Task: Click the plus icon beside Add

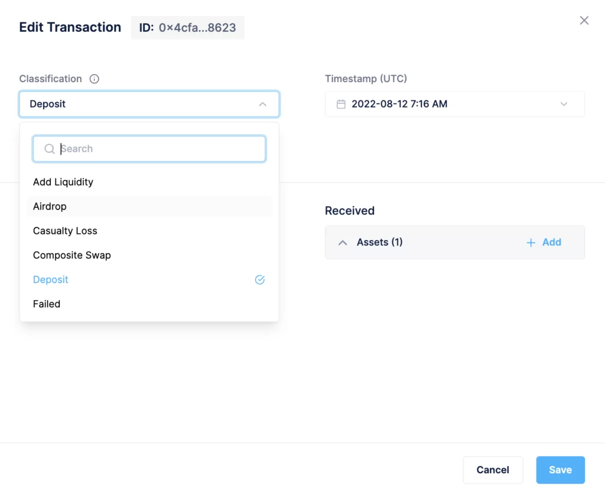Action: pos(531,243)
